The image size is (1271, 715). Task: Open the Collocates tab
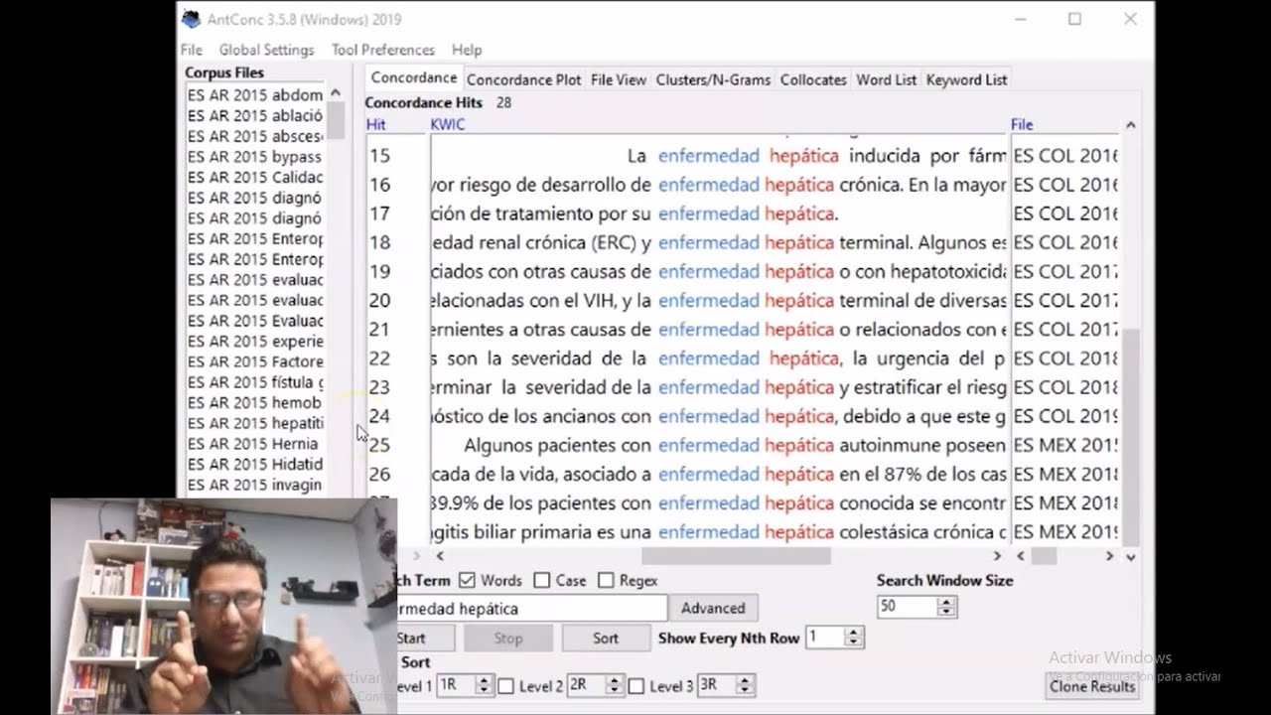coord(813,79)
